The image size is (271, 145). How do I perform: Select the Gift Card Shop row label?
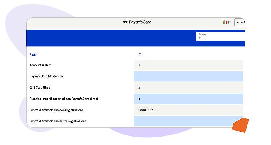point(40,88)
